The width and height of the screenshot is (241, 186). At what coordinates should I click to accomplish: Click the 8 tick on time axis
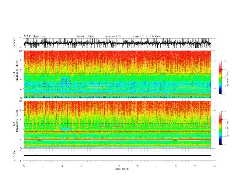(176, 166)
